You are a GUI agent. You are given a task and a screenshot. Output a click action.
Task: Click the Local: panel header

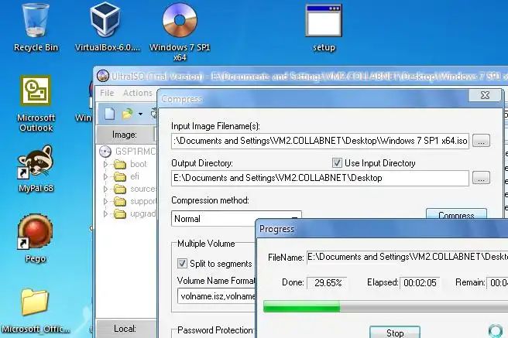(x=125, y=329)
